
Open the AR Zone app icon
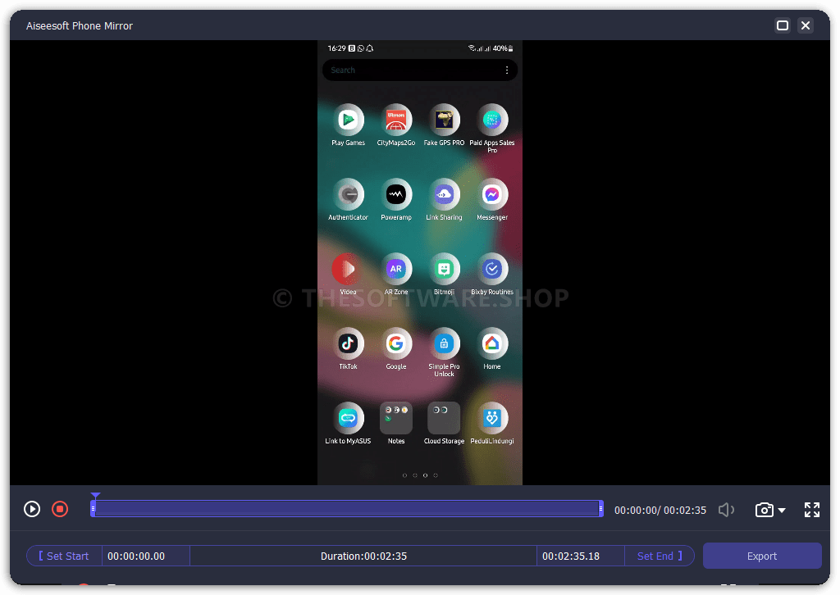coord(396,269)
